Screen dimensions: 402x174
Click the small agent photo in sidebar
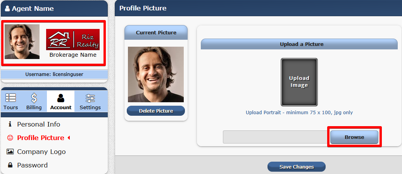pyautogui.click(x=22, y=42)
